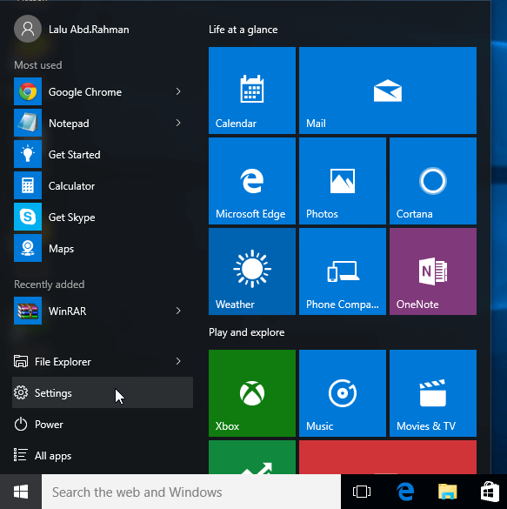Click the Search the web and Windows box
The width and height of the screenshot is (507, 509).
pyautogui.click(x=191, y=492)
